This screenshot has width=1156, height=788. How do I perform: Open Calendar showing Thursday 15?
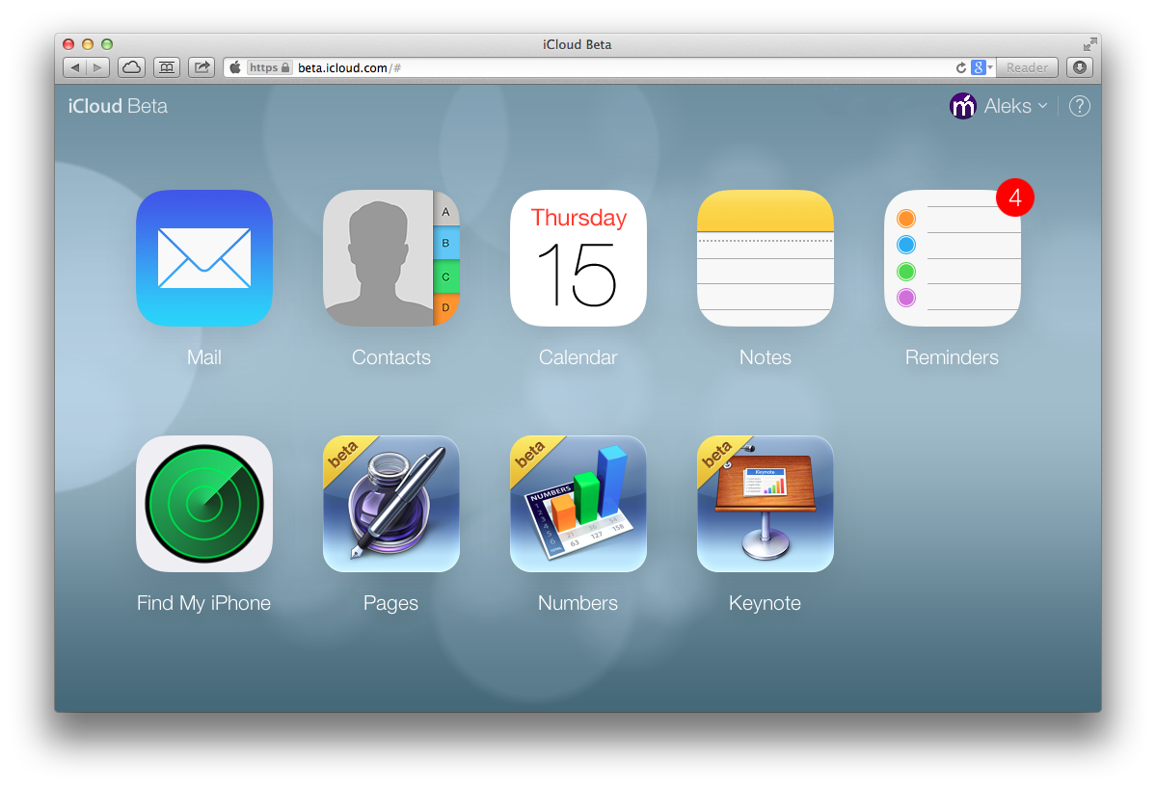pyautogui.click(x=578, y=258)
